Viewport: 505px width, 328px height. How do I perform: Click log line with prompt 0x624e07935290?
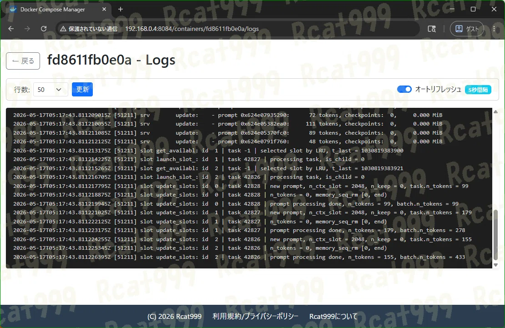point(227,115)
